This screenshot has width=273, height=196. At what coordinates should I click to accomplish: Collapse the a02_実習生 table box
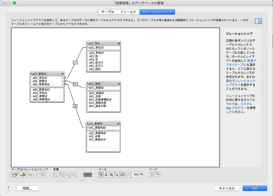(62, 74)
